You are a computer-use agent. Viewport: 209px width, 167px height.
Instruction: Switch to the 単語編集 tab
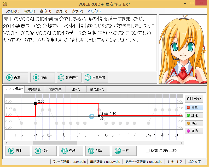point(34,89)
